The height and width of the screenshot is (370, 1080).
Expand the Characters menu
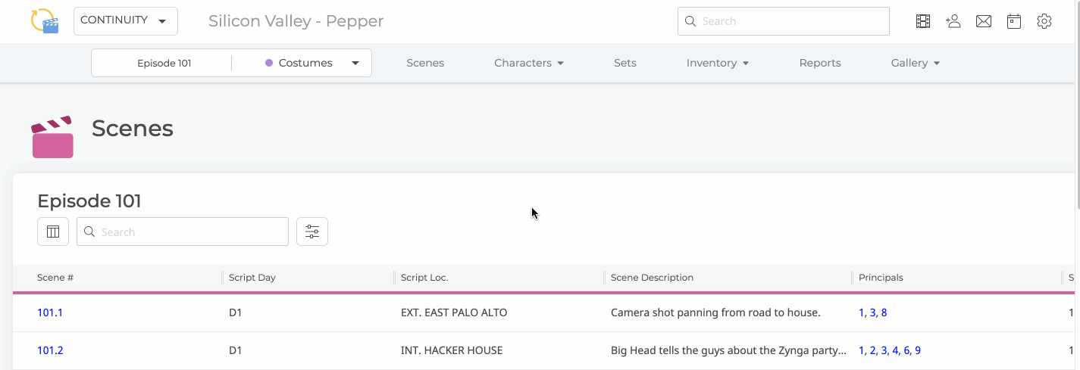point(529,63)
